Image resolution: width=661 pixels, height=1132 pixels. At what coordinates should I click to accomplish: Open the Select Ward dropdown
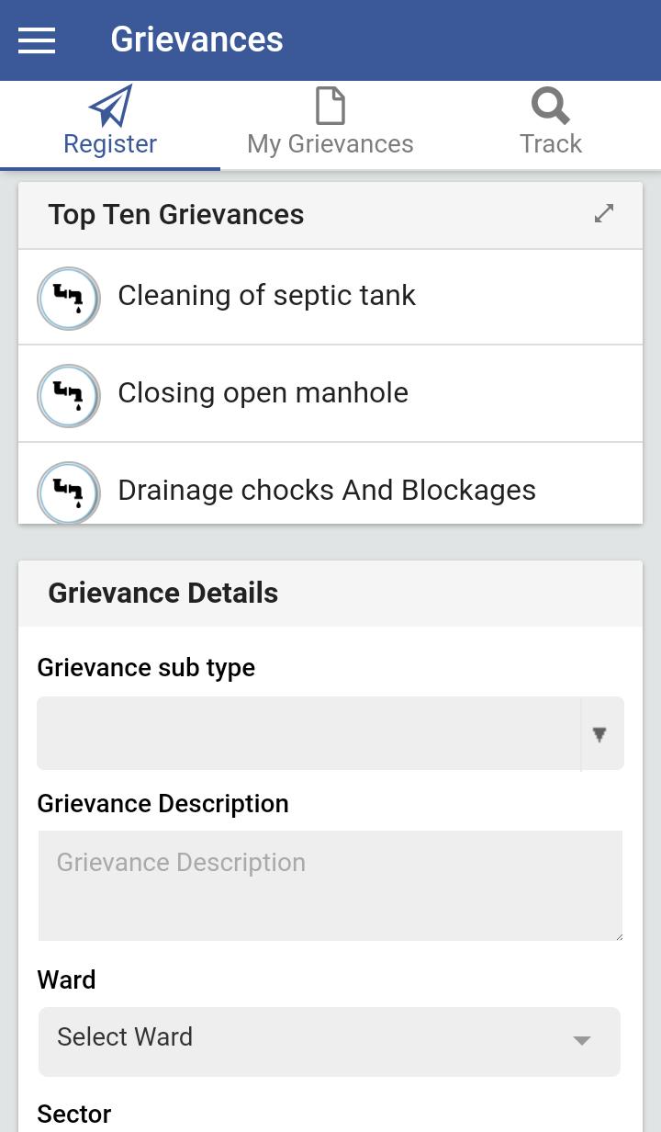tap(330, 1041)
